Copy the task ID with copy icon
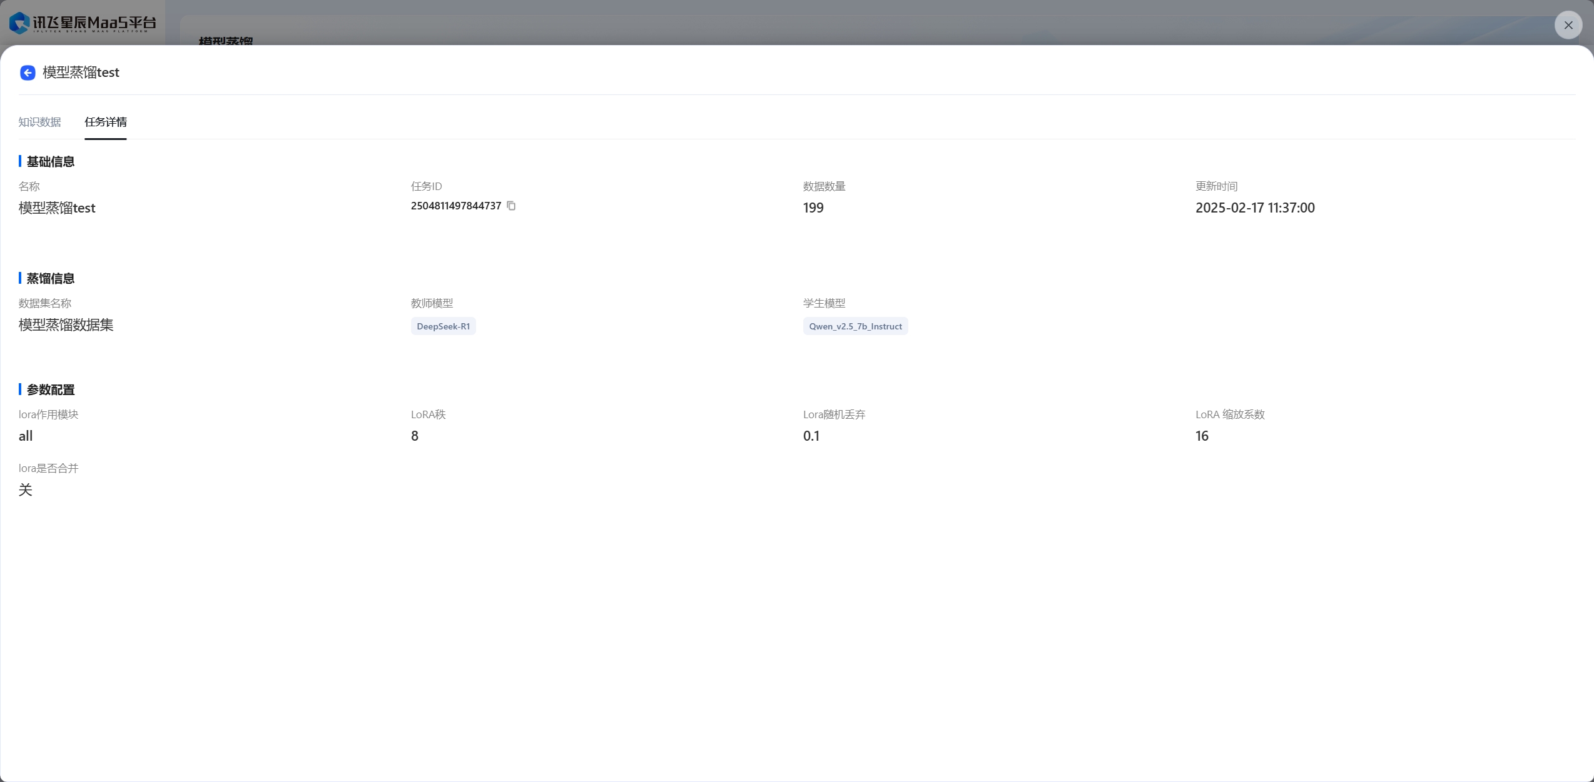The image size is (1594, 782). [511, 206]
